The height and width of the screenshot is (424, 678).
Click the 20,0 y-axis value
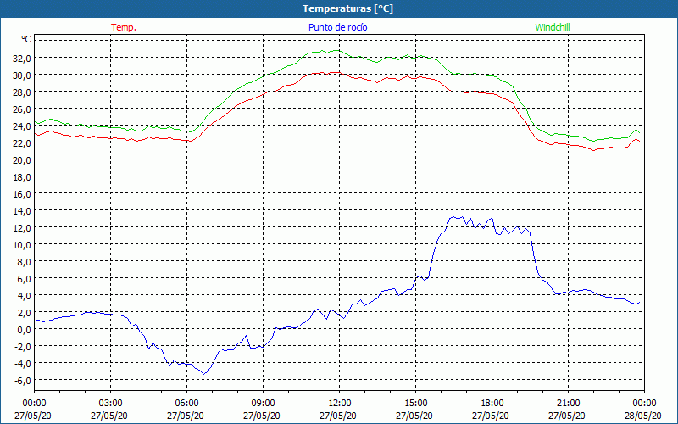(23, 159)
